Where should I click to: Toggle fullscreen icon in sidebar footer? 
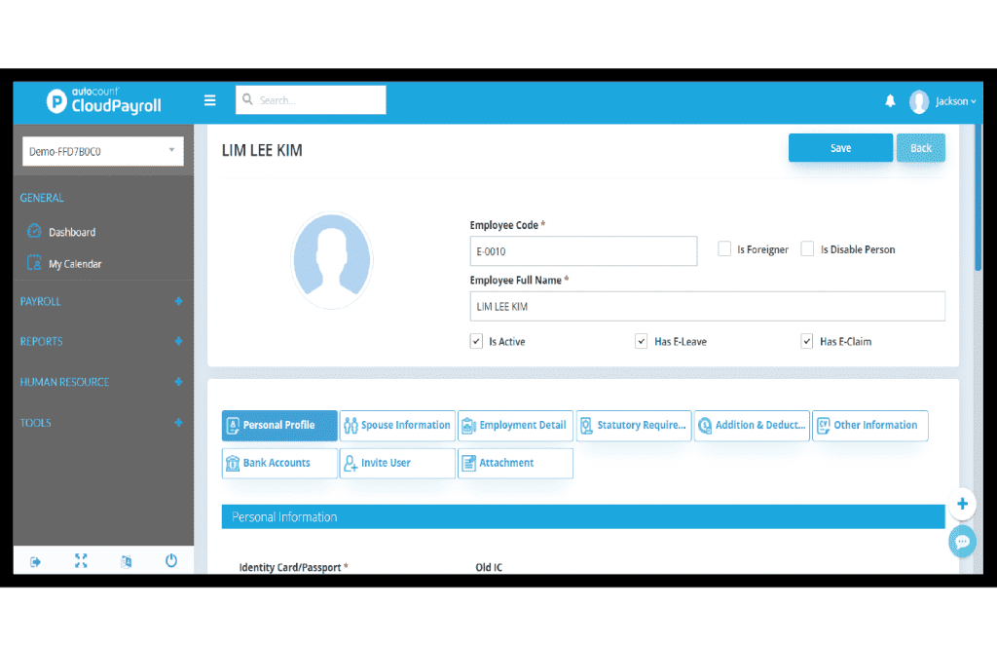click(x=81, y=560)
